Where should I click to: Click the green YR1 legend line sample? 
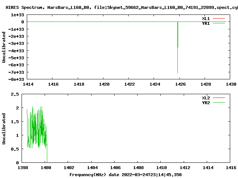click(x=219, y=23)
